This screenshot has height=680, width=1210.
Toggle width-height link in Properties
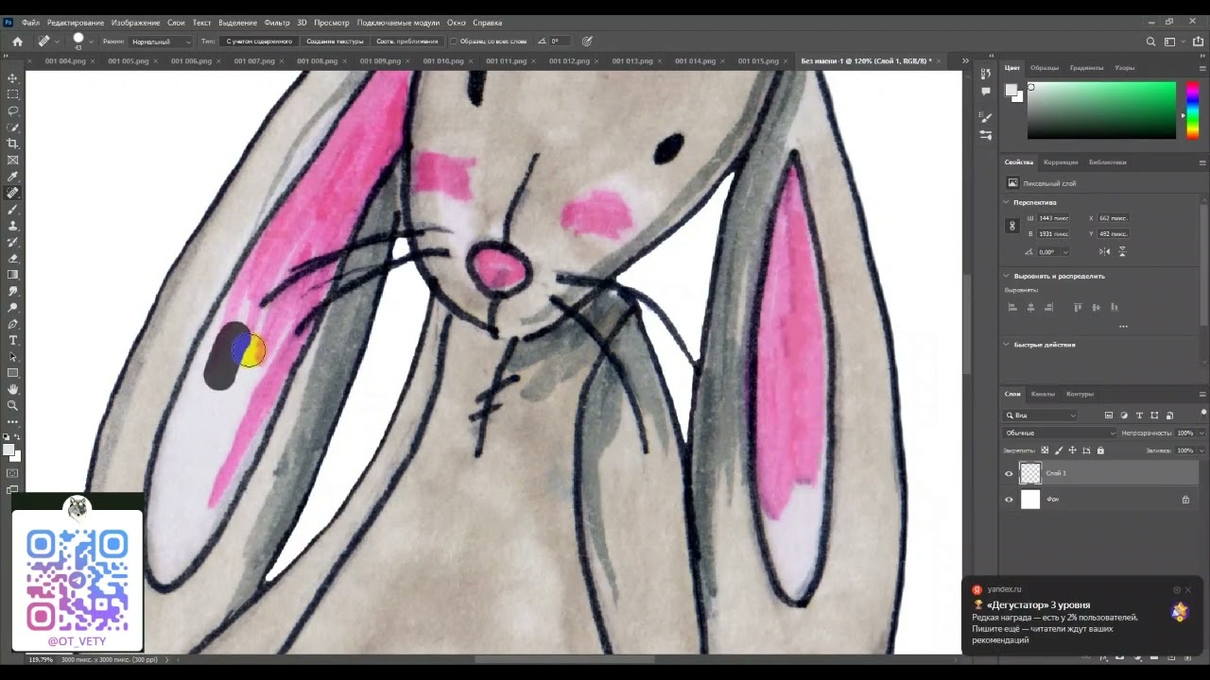1012,226
